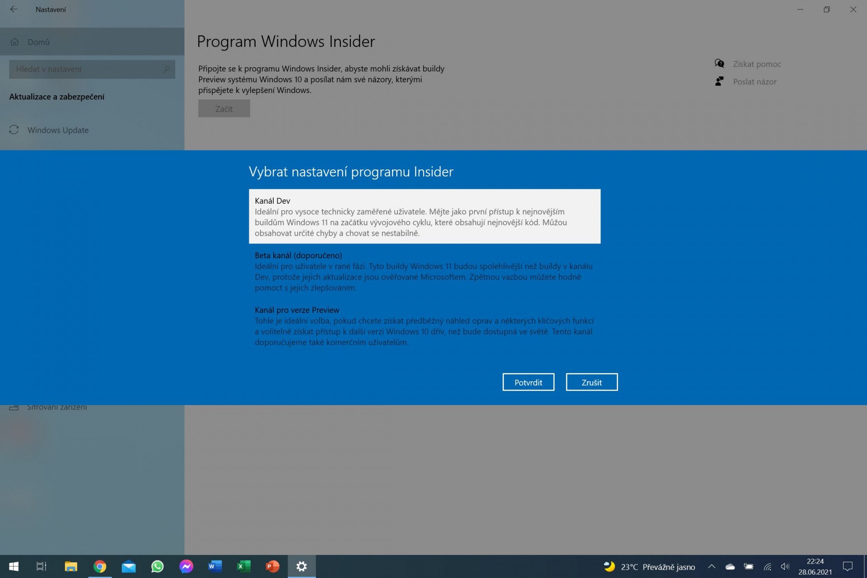The image size is (867, 578).
Task: Open the Wi-Fi network tray icon
Action: click(x=767, y=566)
